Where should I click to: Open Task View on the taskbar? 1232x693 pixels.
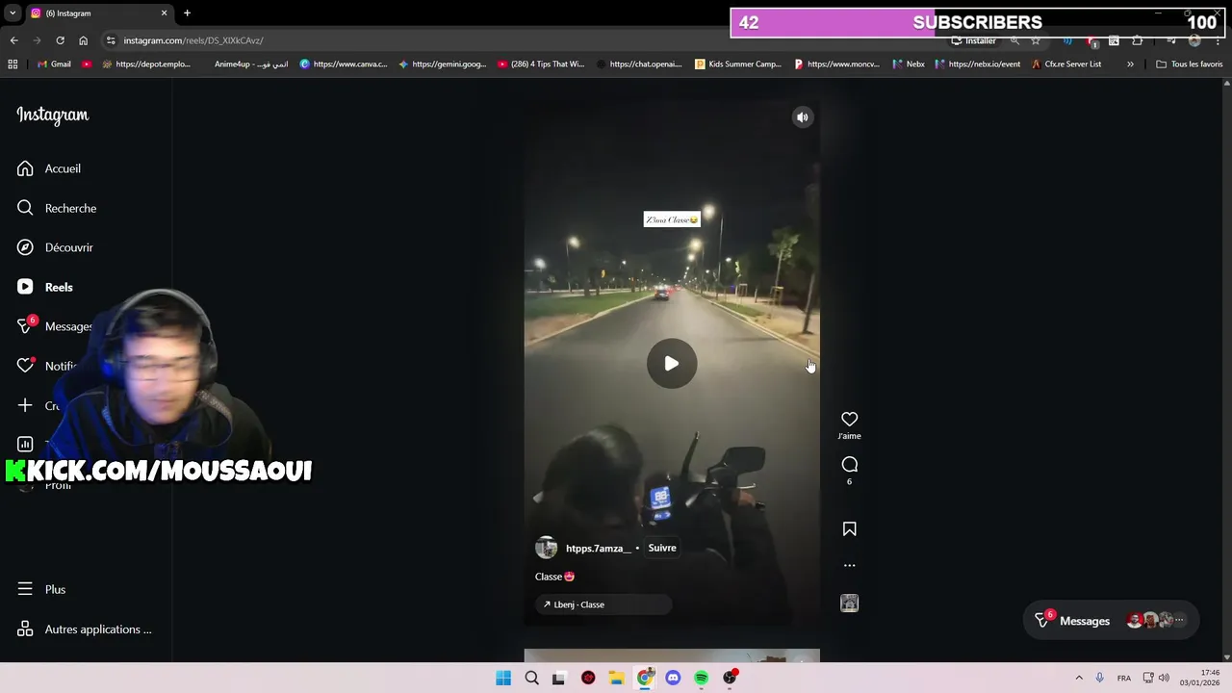point(559,678)
